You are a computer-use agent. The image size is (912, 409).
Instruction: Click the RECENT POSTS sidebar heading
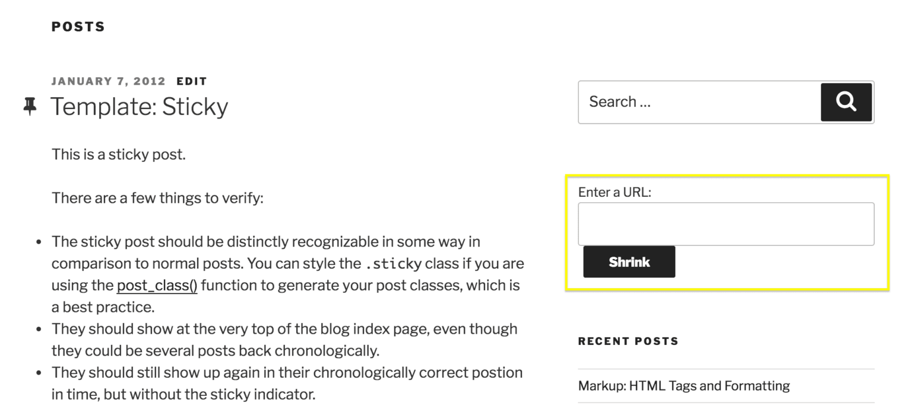coord(628,341)
